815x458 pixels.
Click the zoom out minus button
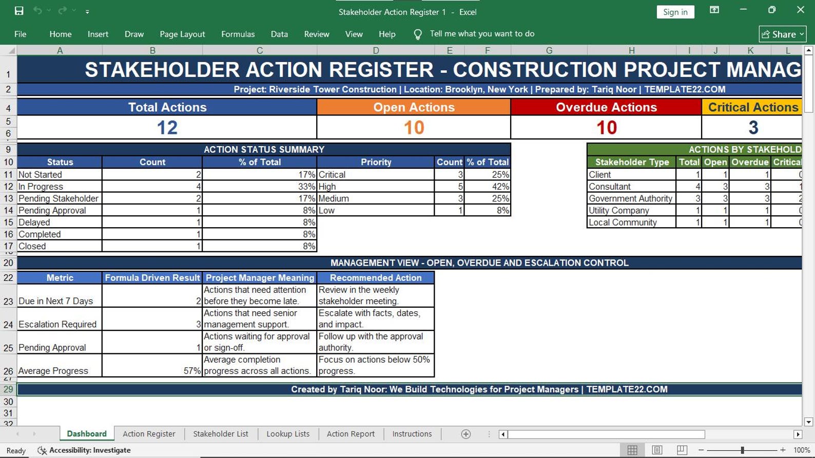point(701,450)
